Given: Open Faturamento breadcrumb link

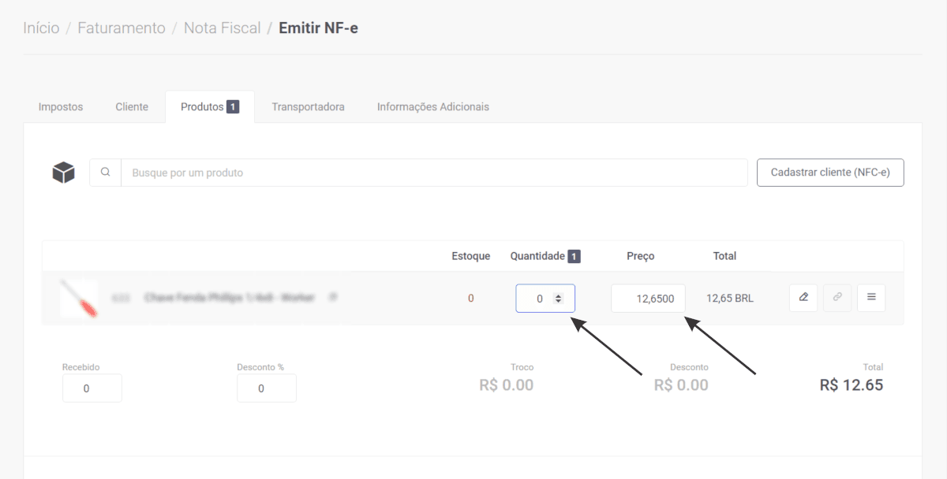Looking at the screenshot, I should click(122, 28).
